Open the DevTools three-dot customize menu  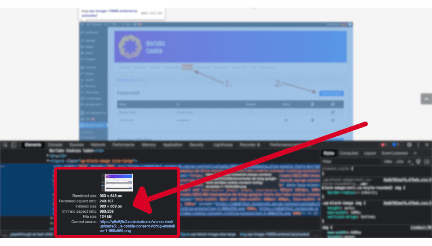[x=418, y=145]
